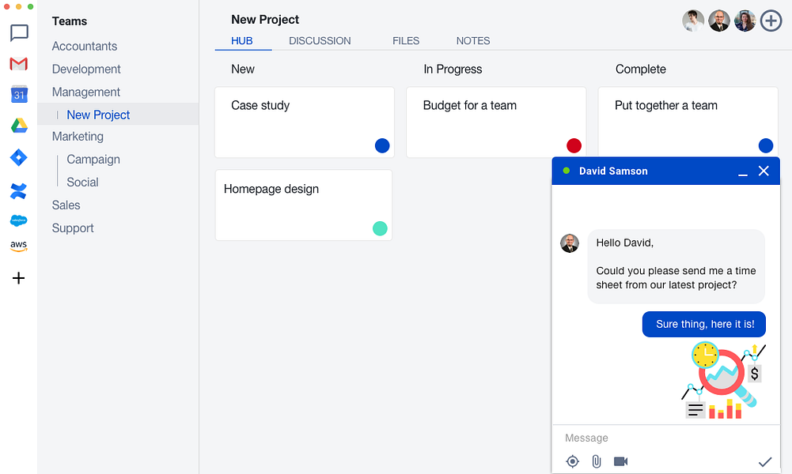This screenshot has width=792, height=474.
Task: Open the Google Calendar icon
Action: pos(19,94)
